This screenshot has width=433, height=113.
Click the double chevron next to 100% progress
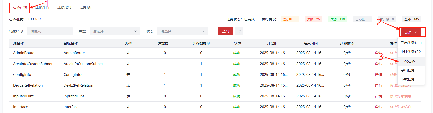(40, 19)
